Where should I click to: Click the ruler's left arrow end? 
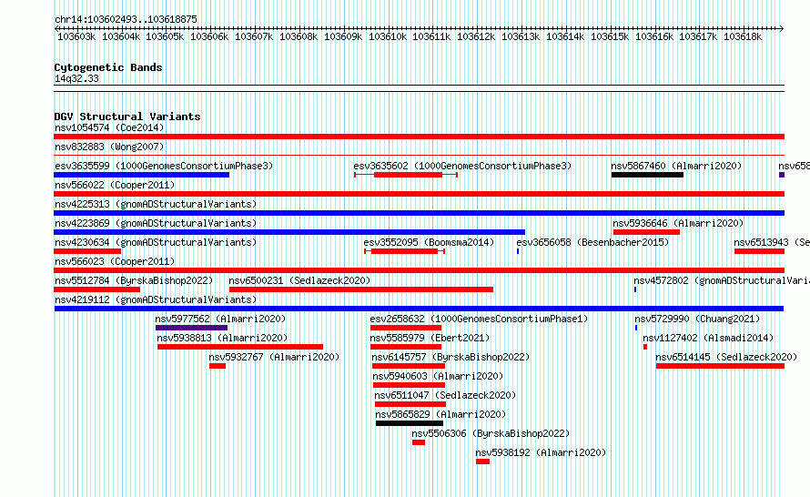click(56, 28)
